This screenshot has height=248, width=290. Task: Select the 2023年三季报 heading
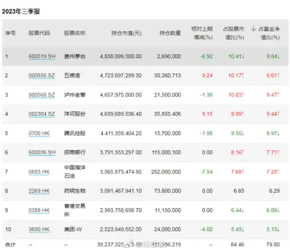(21, 11)
